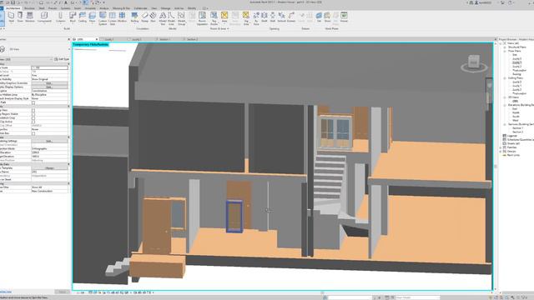
Task: Select the Tag Room tool
Action: click(214, 18)
